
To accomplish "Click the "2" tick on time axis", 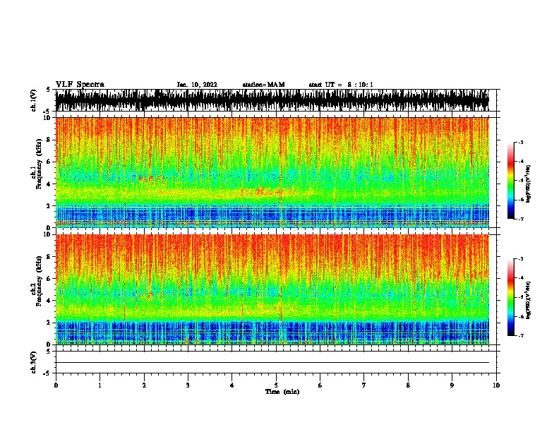I will click(144, 385).
